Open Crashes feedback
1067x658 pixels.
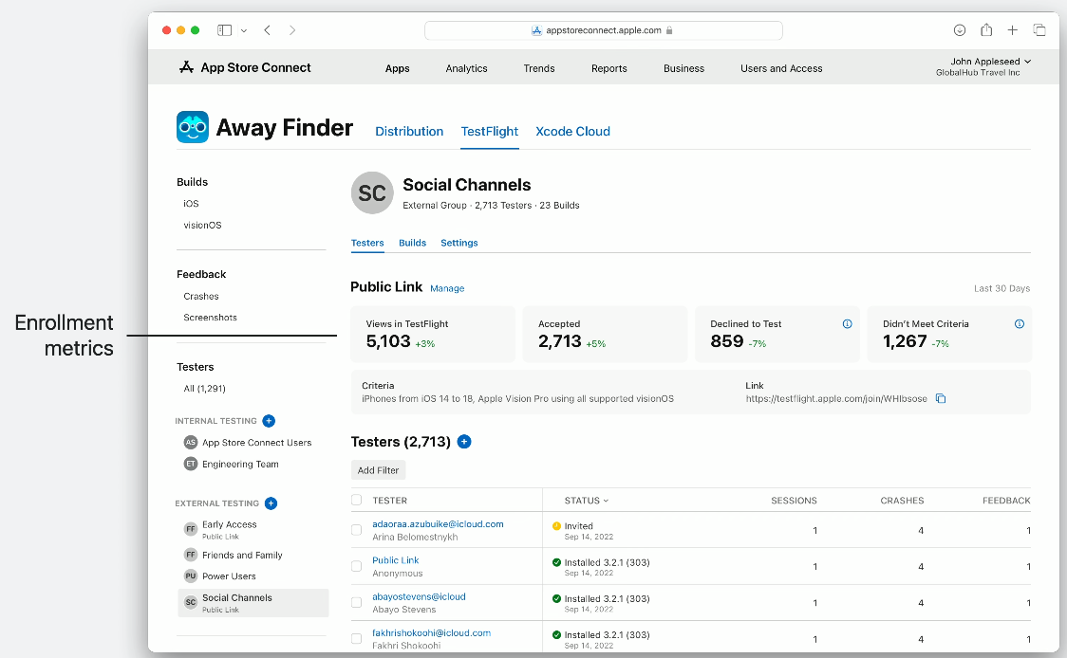[x=200, y=297]
